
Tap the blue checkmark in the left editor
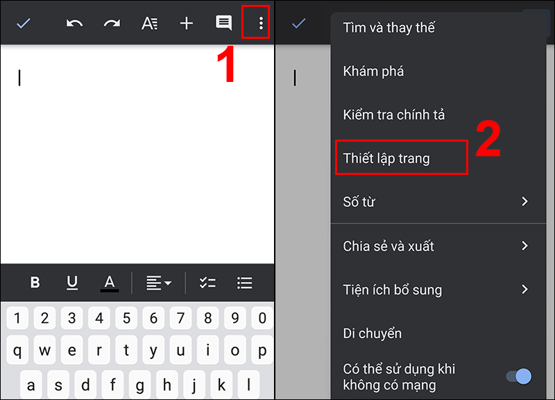pos(24,24)
